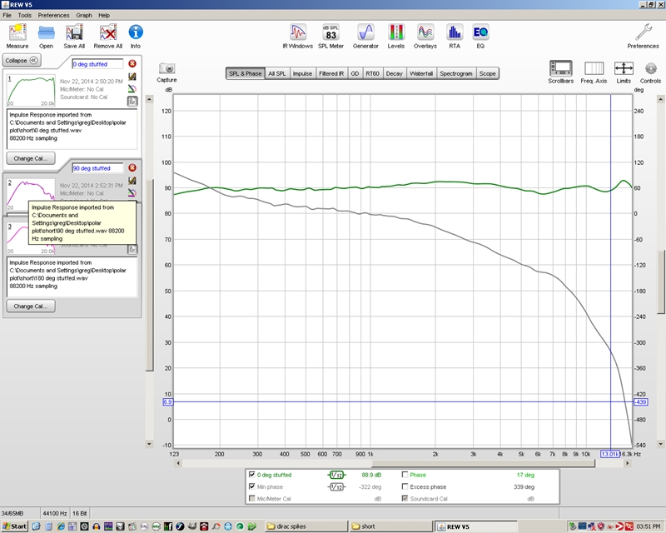Click Change Cal for 180 deg measurement
This screenshot has height=533, width=666.
31,306
